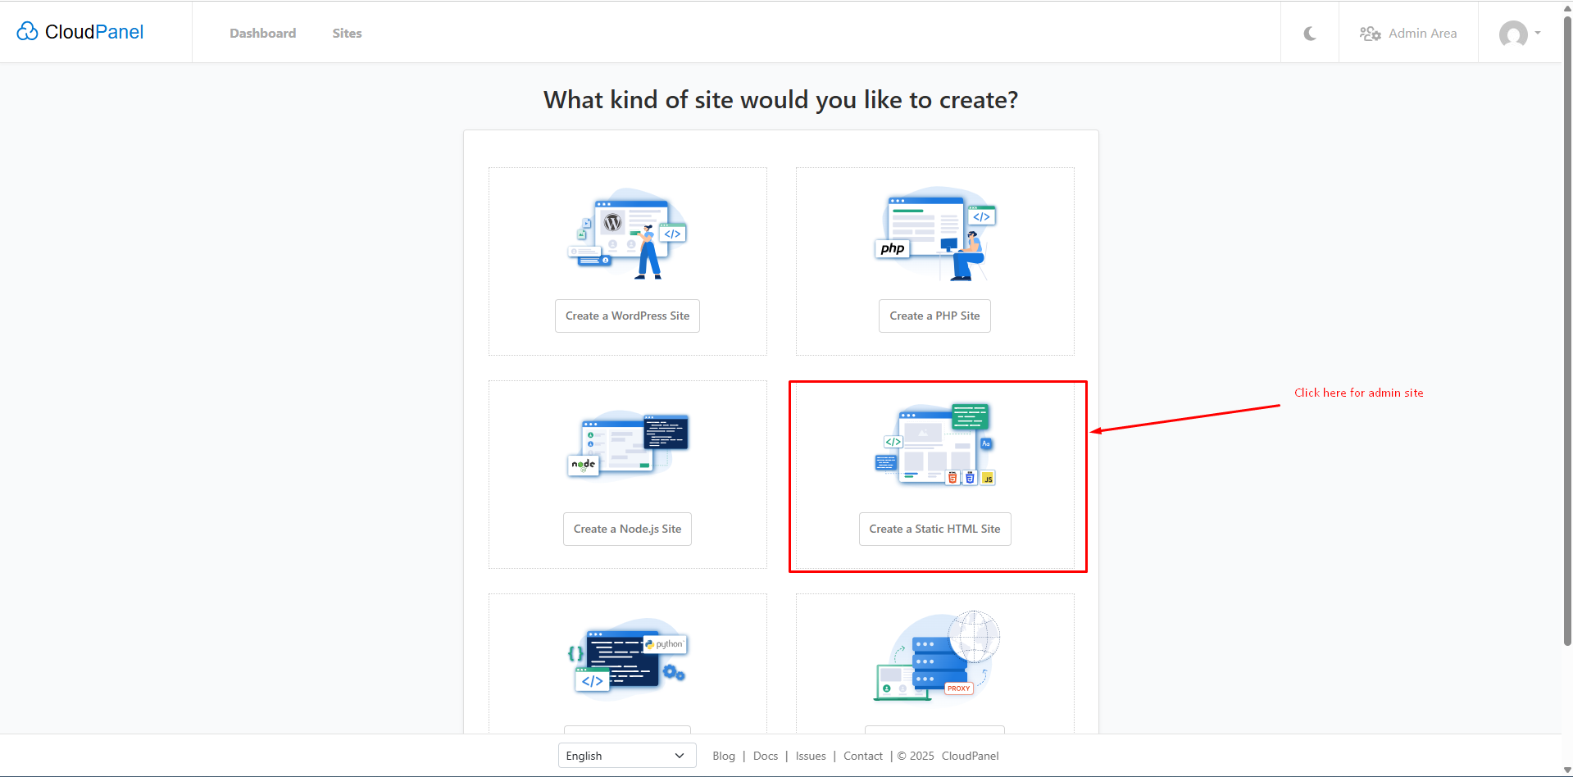Click Create a Node.js Site button
Screen dimensions: 1573x777
[627, 529]
